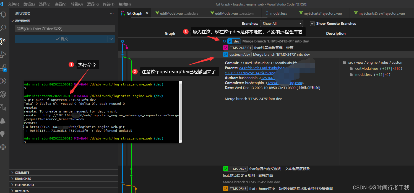414x193 pixels.
Task: Click the file icon beside modal.less in details
Action: [351, 75]
